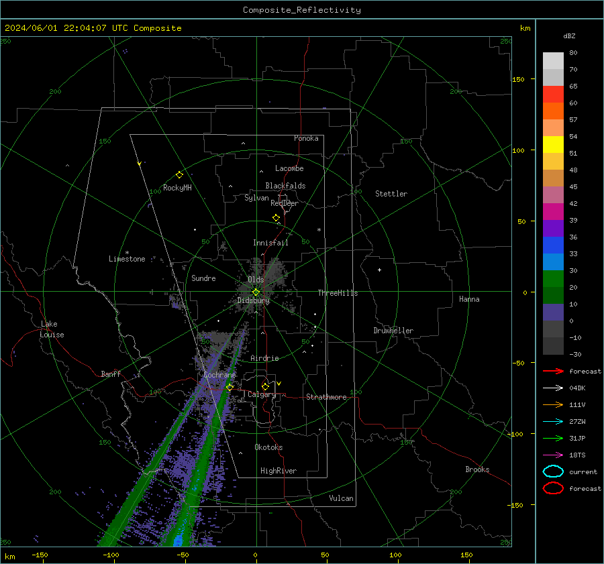This screenshot has width=604, height=564.
Task: Click the Strathmore city label
Action: [326, 397]
